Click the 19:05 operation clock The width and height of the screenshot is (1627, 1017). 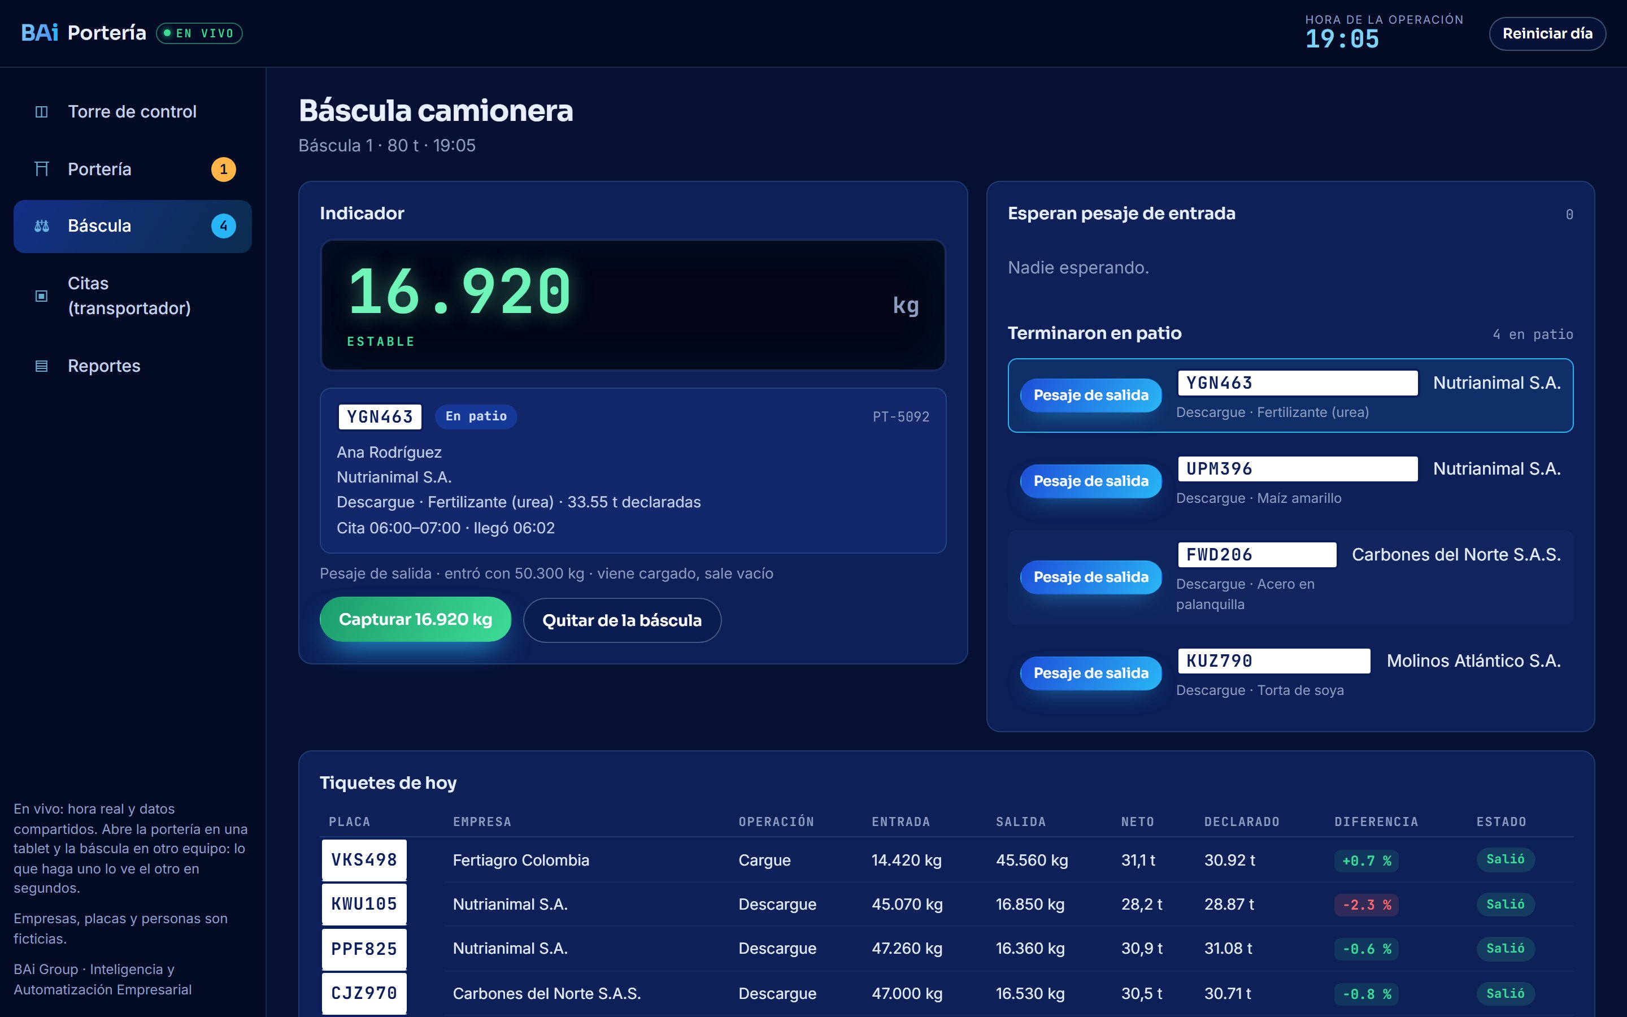point(1342,39)
